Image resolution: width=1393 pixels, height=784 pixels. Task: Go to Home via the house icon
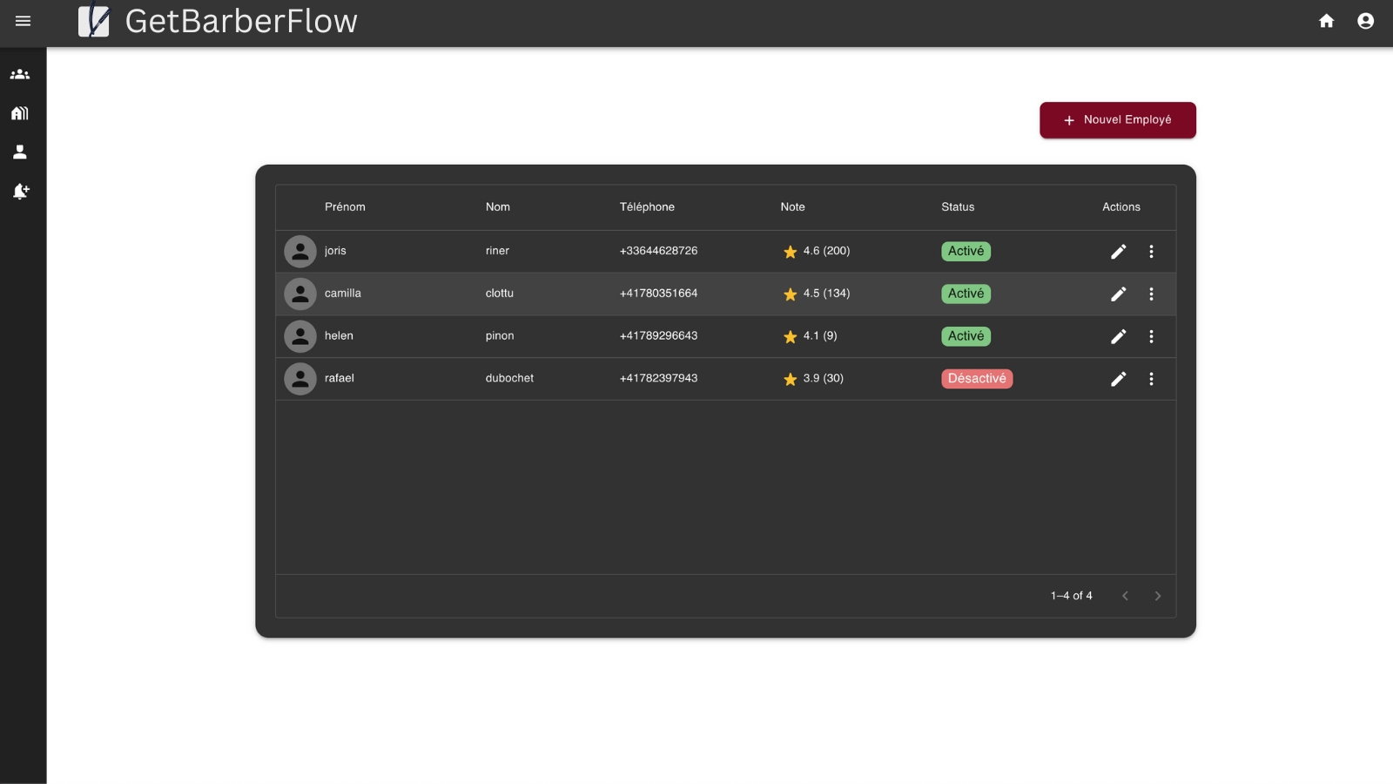1326,20
